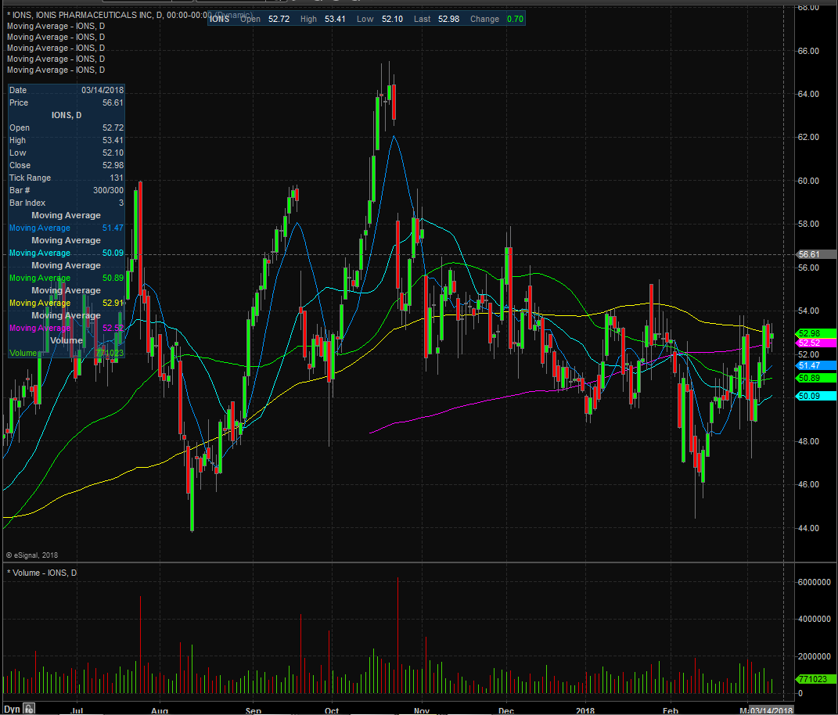The width and height of the screenshot is (838, 715).
Task: Click the magenta Moving Average 52.52 row
Action: point(67,328)
